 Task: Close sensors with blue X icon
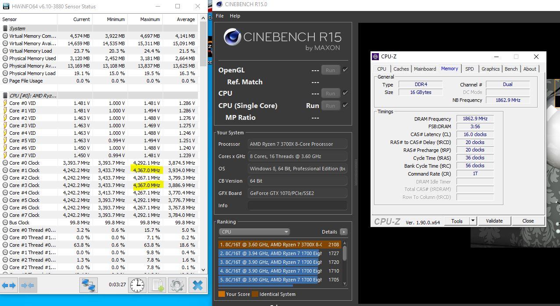[x=197, y=285]
